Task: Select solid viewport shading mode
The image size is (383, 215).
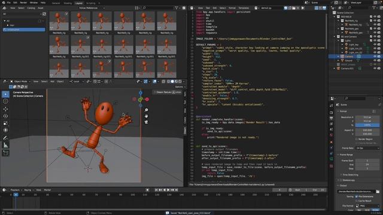Action: [172, 81]
